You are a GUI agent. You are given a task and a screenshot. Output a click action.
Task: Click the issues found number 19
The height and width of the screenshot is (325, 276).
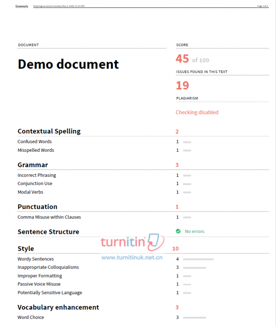click(x=182, y=85)
